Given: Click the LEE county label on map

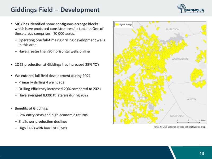Looking at the screenshot, I should point(135,48).
